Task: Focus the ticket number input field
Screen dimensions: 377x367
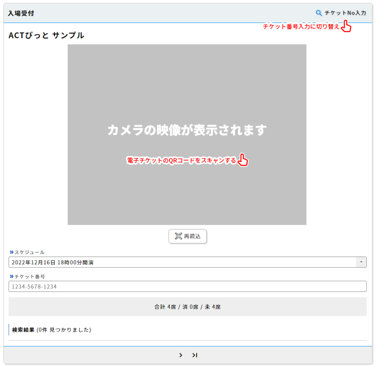Action: click(187, 286)
